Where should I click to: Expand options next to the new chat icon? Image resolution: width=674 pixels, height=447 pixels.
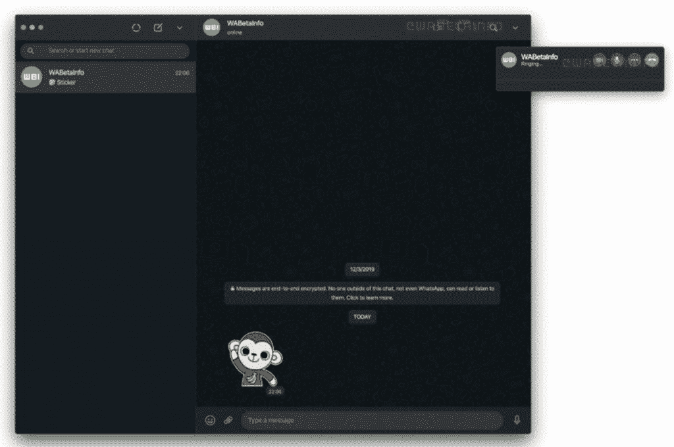pyautogui.click(x=179, y=28)
